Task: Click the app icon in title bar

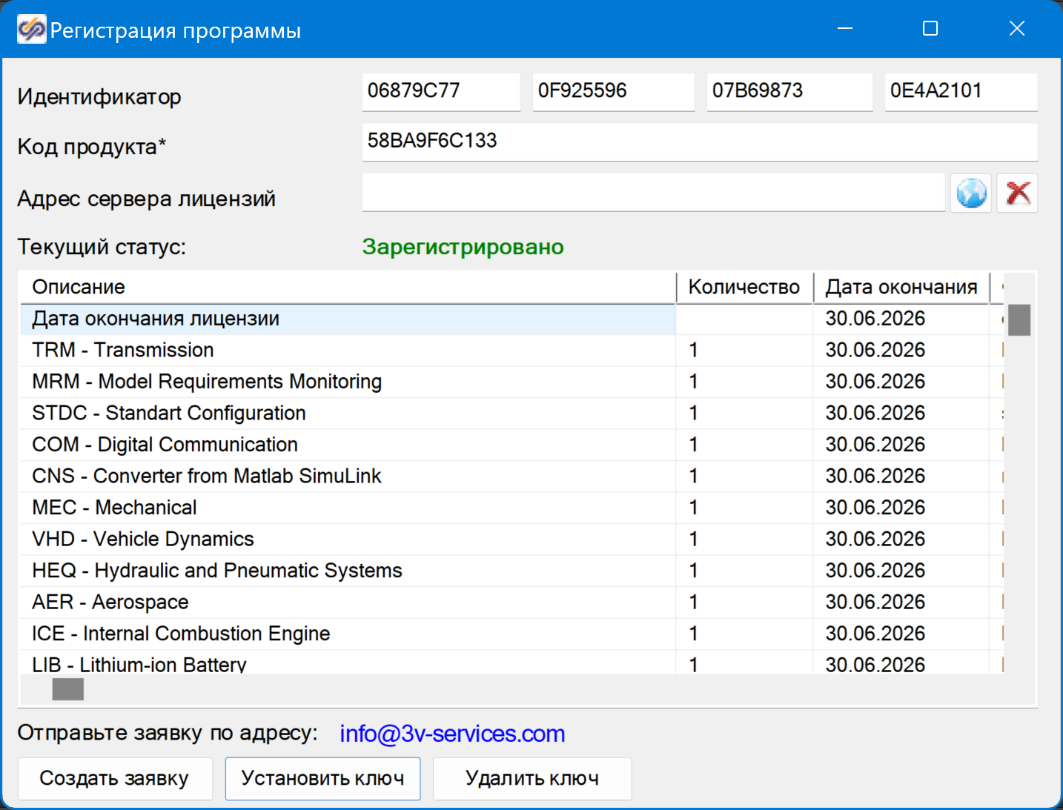Action: [31, 30]
